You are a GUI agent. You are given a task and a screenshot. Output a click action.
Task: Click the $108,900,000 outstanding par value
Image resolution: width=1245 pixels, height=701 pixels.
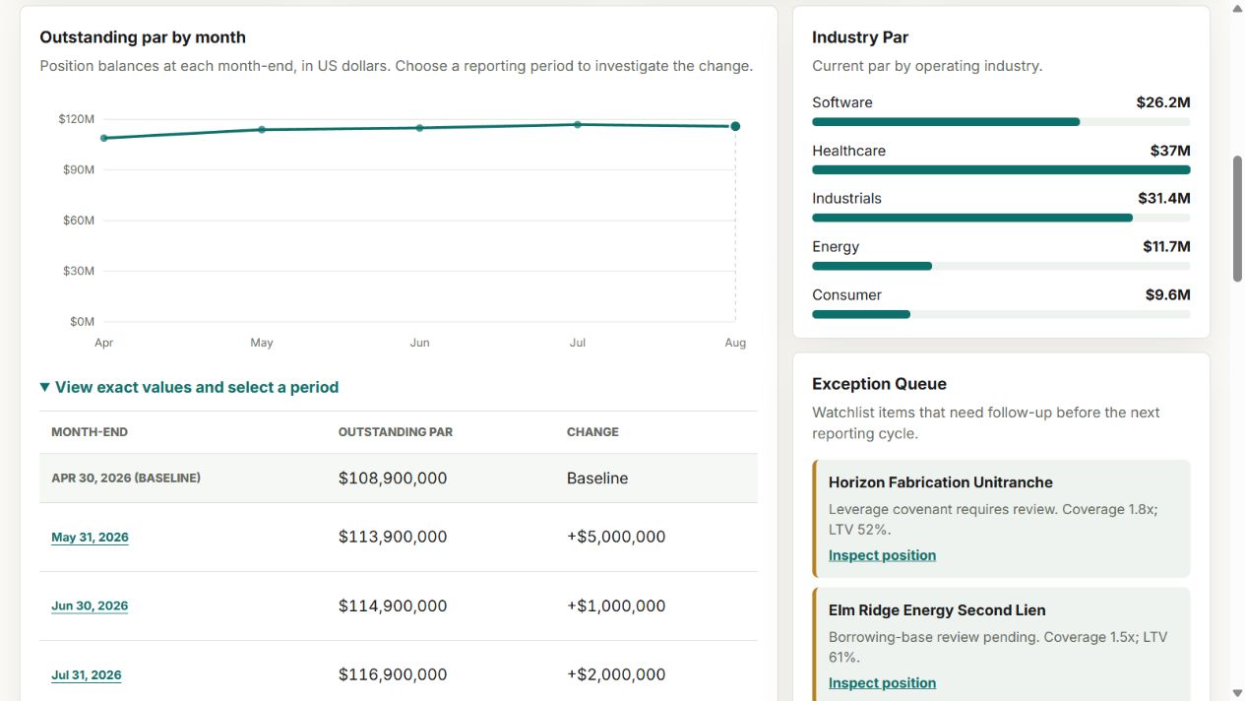click(x=393, y=478)
